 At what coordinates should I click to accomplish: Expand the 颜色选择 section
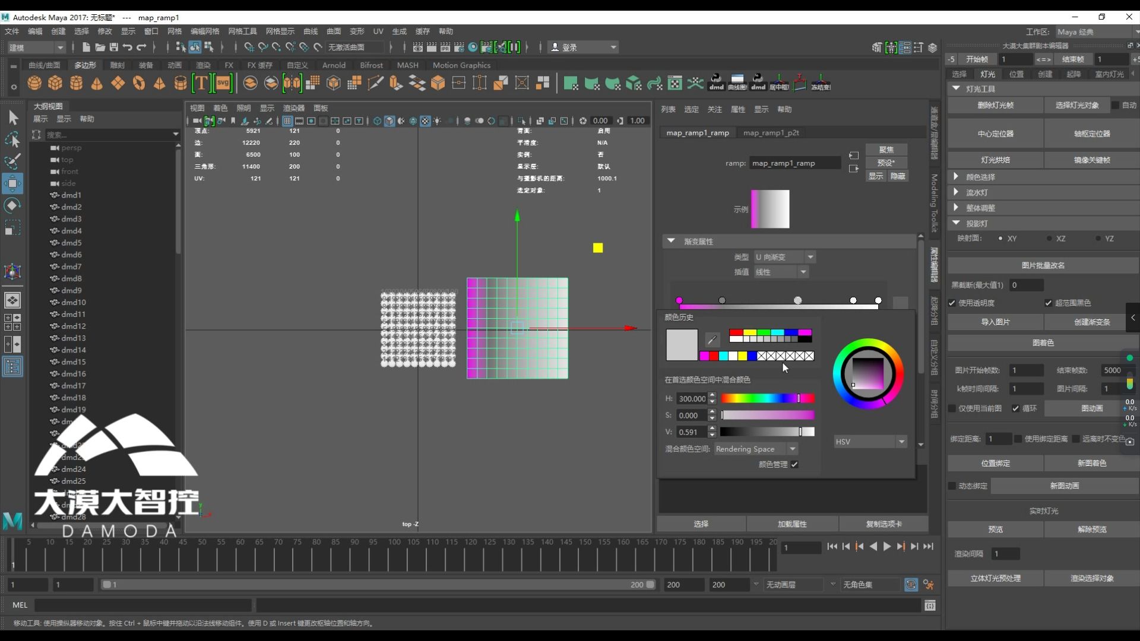click(x=956, y=176)
